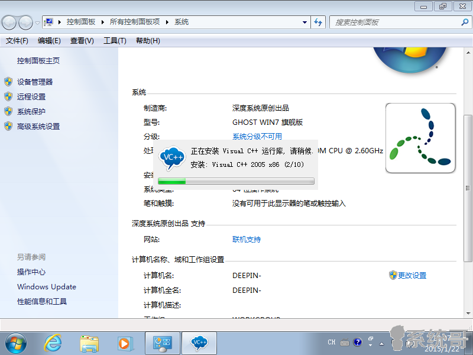Click the 计算机名称、域和工作组设置 heading
Screen dimensions: 473x355
[x=178, y=260]
